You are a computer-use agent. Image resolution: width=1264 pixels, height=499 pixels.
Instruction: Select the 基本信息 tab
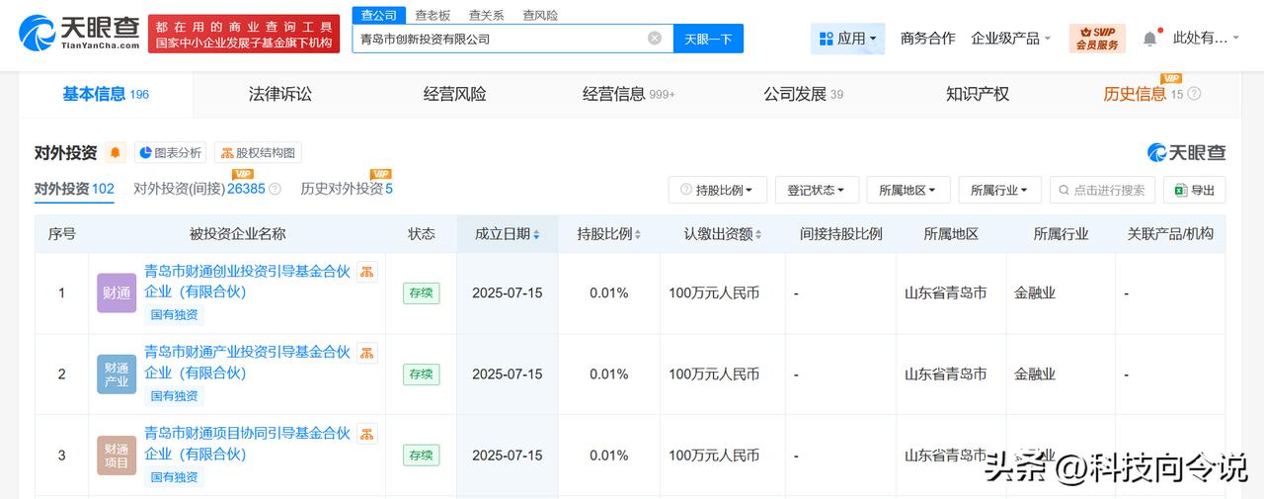[x=106, y=94]
